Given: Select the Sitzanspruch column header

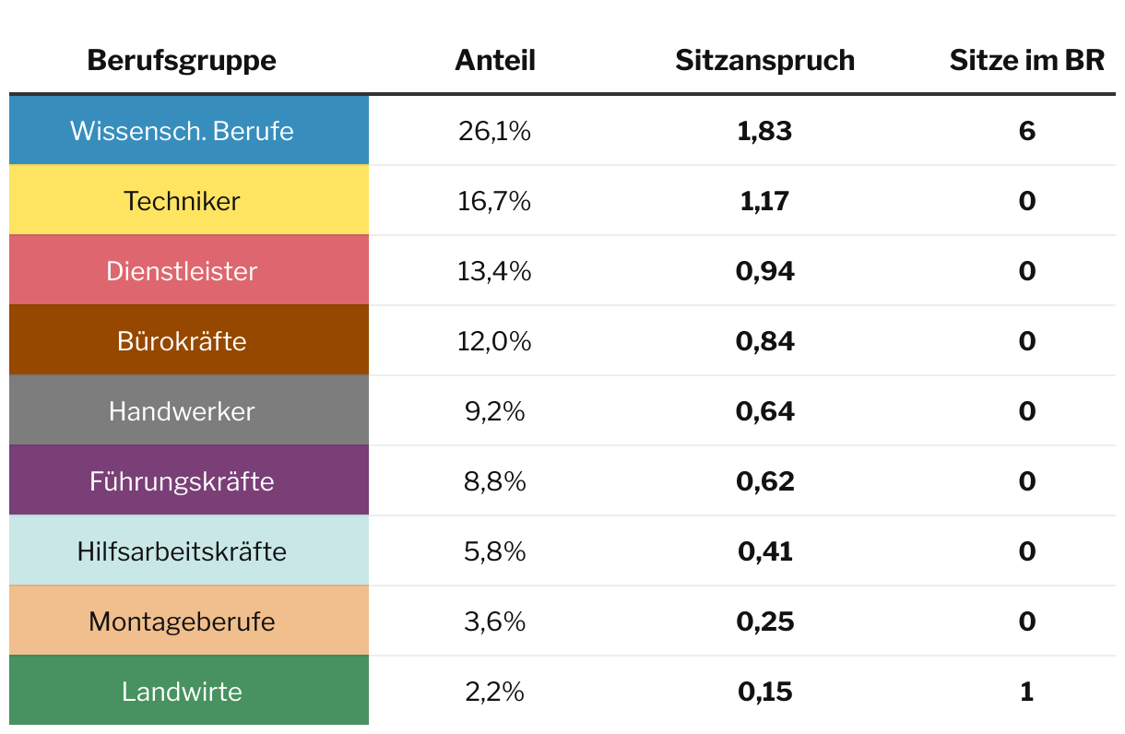Looking at the screenshot, I should [764, 61].
